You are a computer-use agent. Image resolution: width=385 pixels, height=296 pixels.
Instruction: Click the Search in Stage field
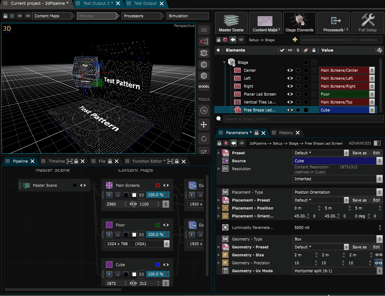pos(303,119)
